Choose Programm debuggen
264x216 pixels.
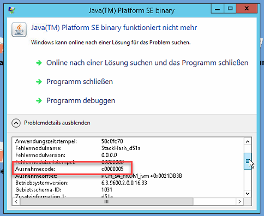(x=81, y=100)
